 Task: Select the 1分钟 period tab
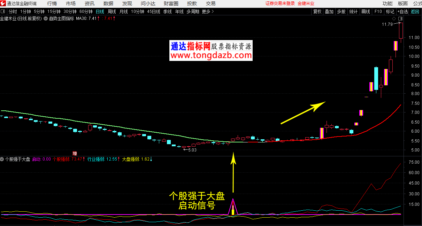pos(26,11)
